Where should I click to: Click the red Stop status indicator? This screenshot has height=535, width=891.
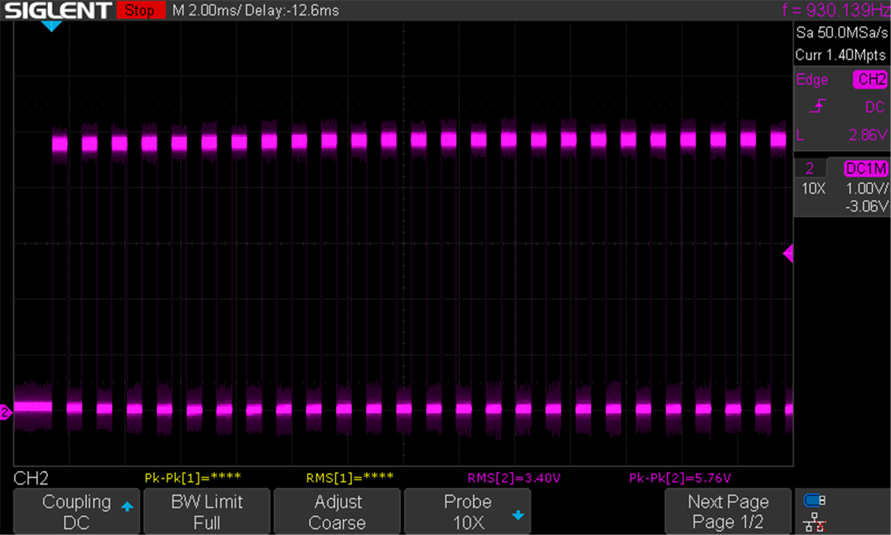(140, 10)
